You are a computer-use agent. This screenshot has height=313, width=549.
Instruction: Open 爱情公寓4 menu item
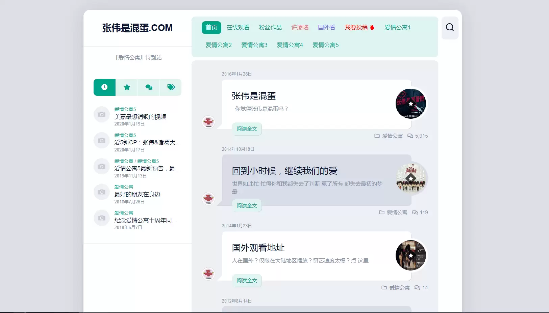click(x=290, y=45)
